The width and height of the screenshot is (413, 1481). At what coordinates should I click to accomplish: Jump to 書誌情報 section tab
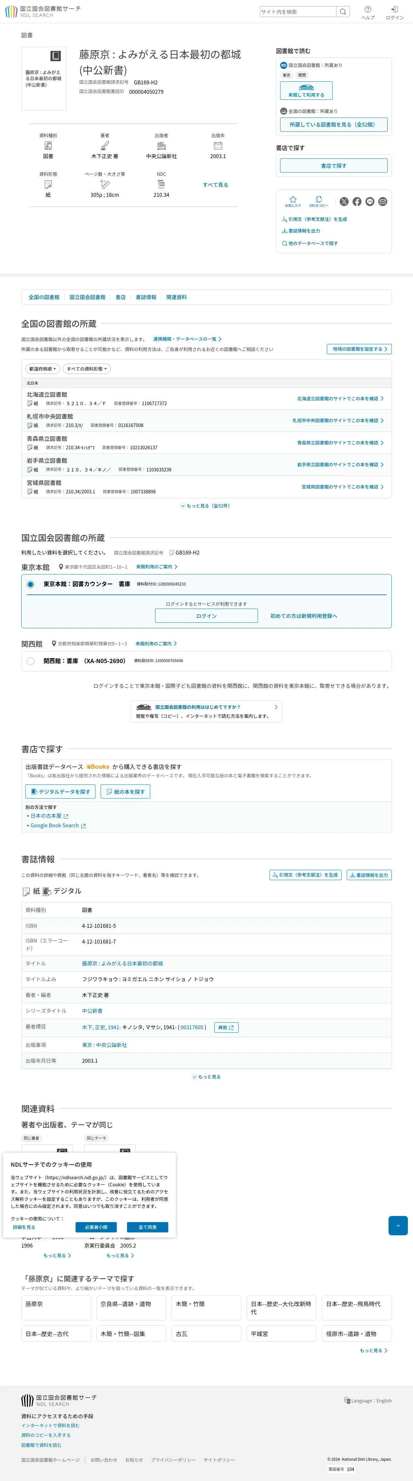(146, 297)
